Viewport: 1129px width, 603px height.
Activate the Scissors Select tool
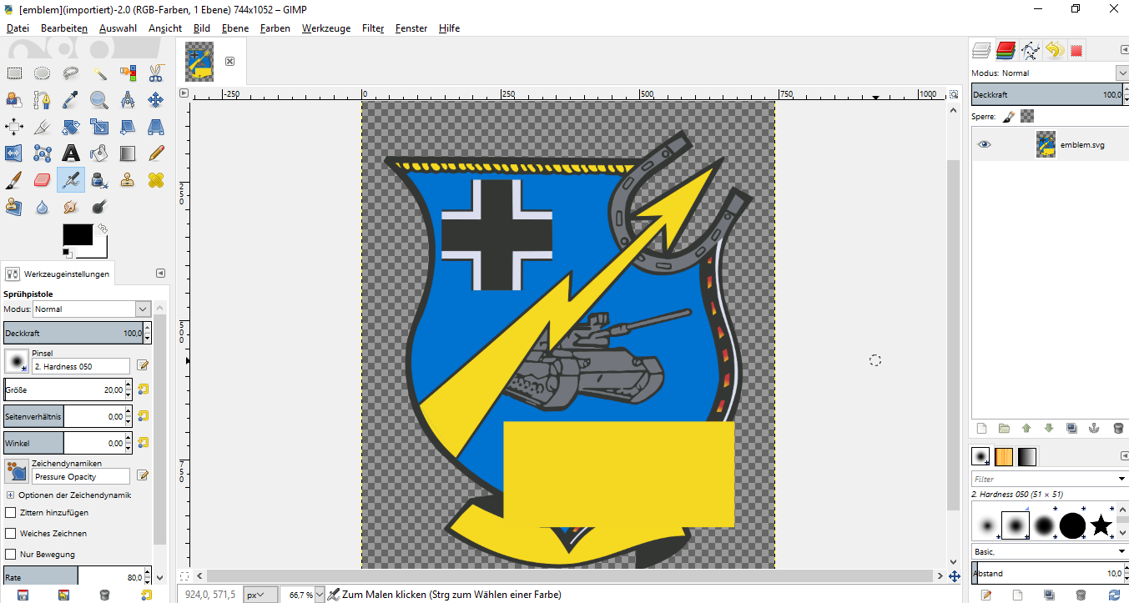(x=156, y=73)
